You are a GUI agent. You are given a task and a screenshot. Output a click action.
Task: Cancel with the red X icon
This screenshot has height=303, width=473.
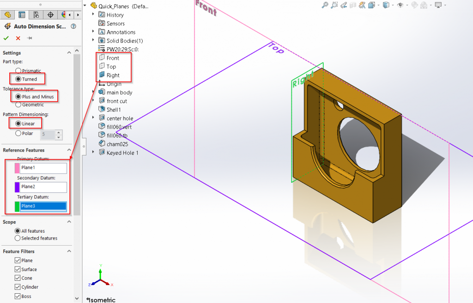pyautogui.click(x=18, y=38)
